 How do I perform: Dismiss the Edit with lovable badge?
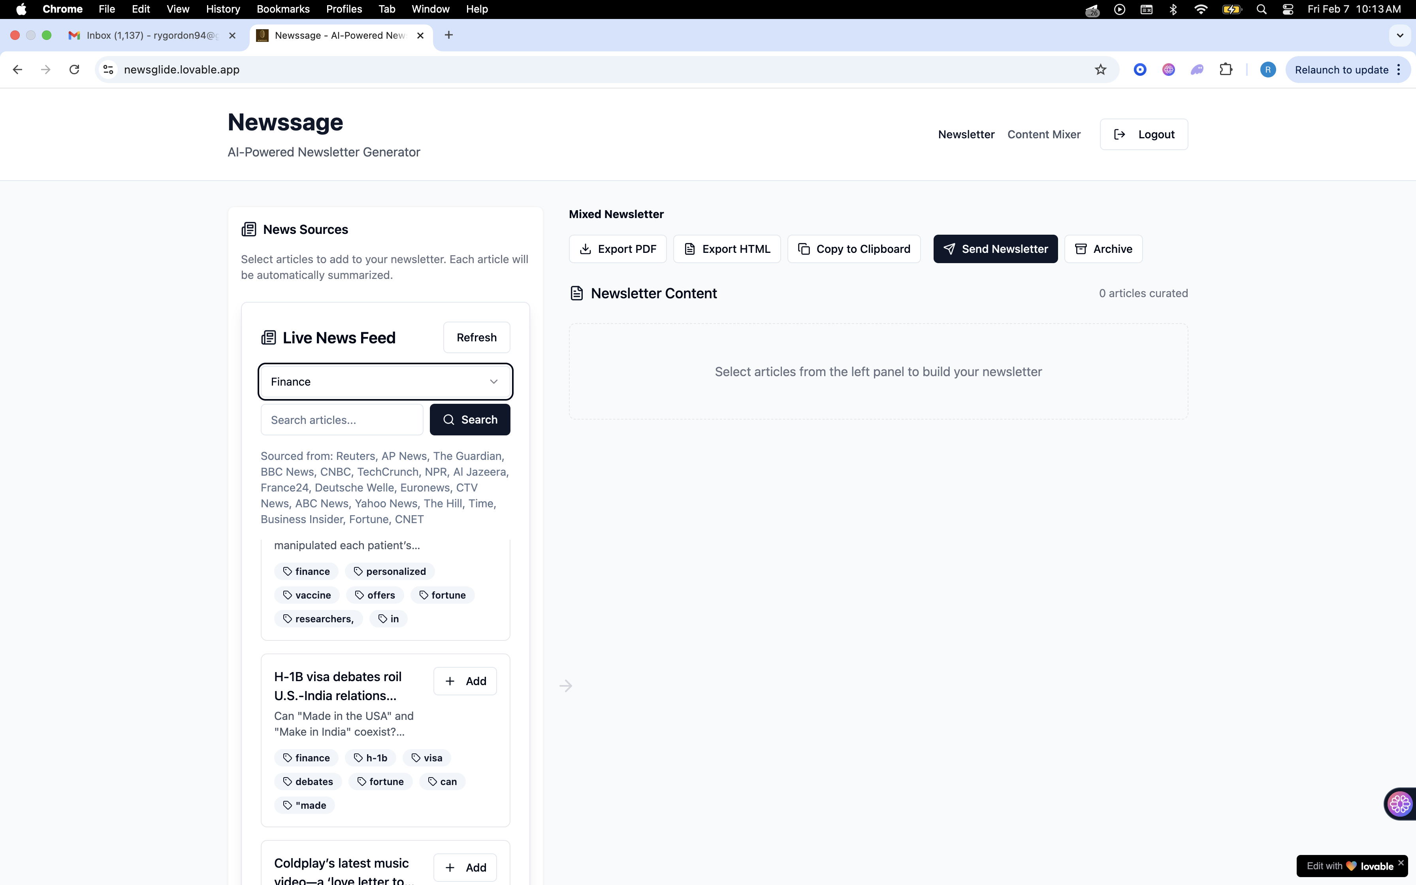click(x=1401, y=863)
